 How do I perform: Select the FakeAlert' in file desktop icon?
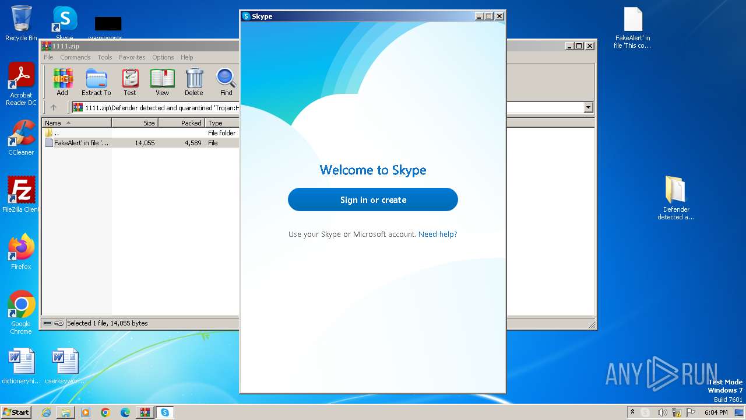click(x=633, y=28)
